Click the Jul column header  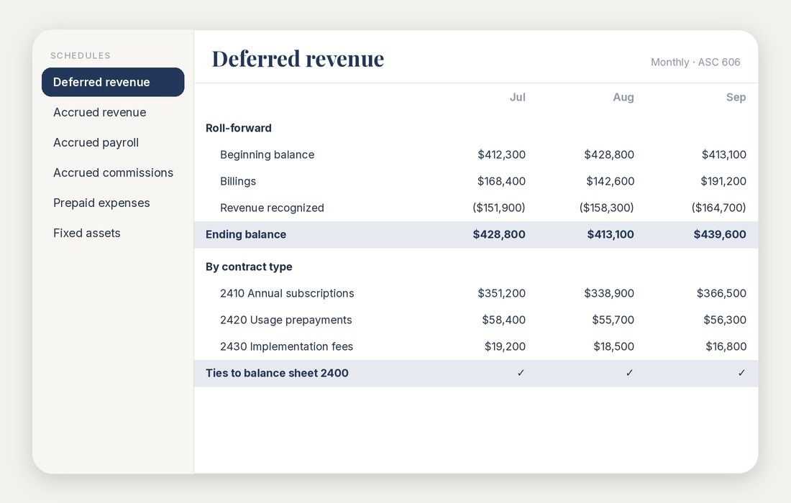[518, 97]
